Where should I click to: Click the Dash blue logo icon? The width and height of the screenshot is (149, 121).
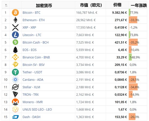click(x=15, y=117)
